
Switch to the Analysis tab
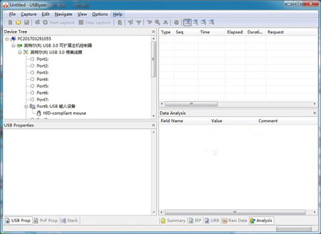tap(261, 221)
